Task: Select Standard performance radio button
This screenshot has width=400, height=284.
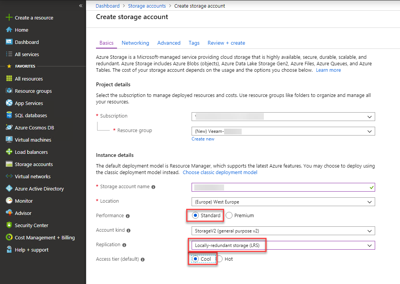Action: tap(195, 216)
